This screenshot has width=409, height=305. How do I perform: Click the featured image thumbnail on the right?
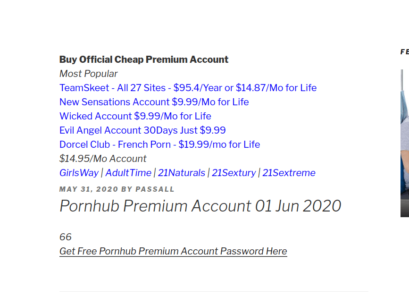coord(405,143)
